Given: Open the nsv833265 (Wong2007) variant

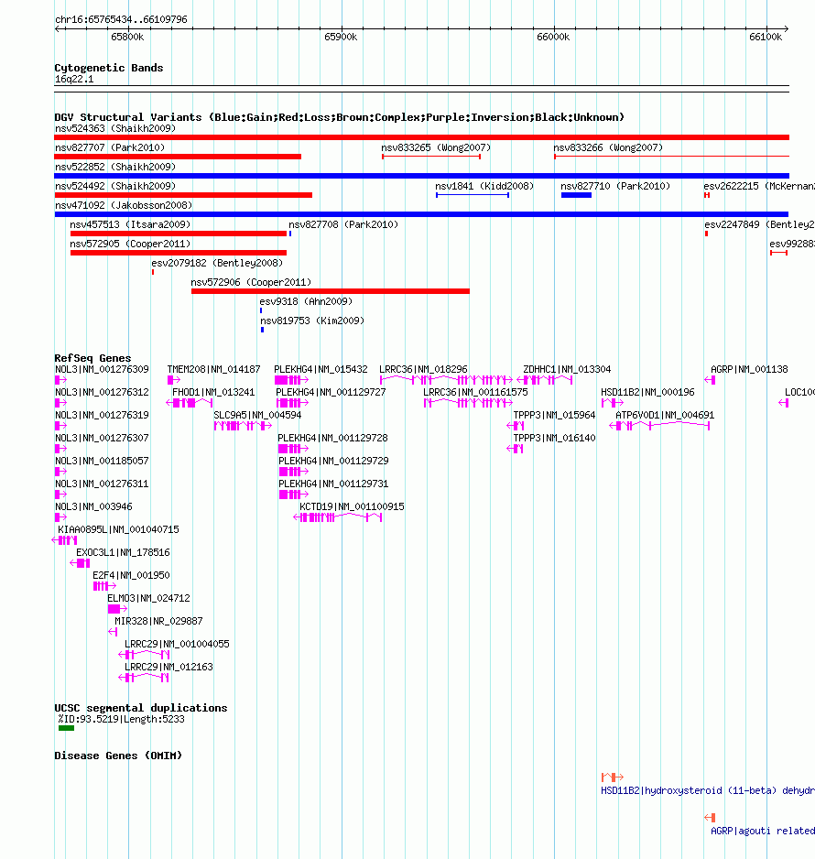Looking at the screenshot, I should (x=431, y=157).
